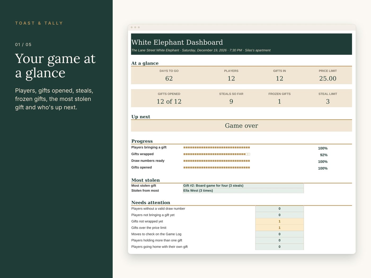Screen dimensions: 371x278
Task: Select the Progress section heading
Action: [x=142, y=141]
